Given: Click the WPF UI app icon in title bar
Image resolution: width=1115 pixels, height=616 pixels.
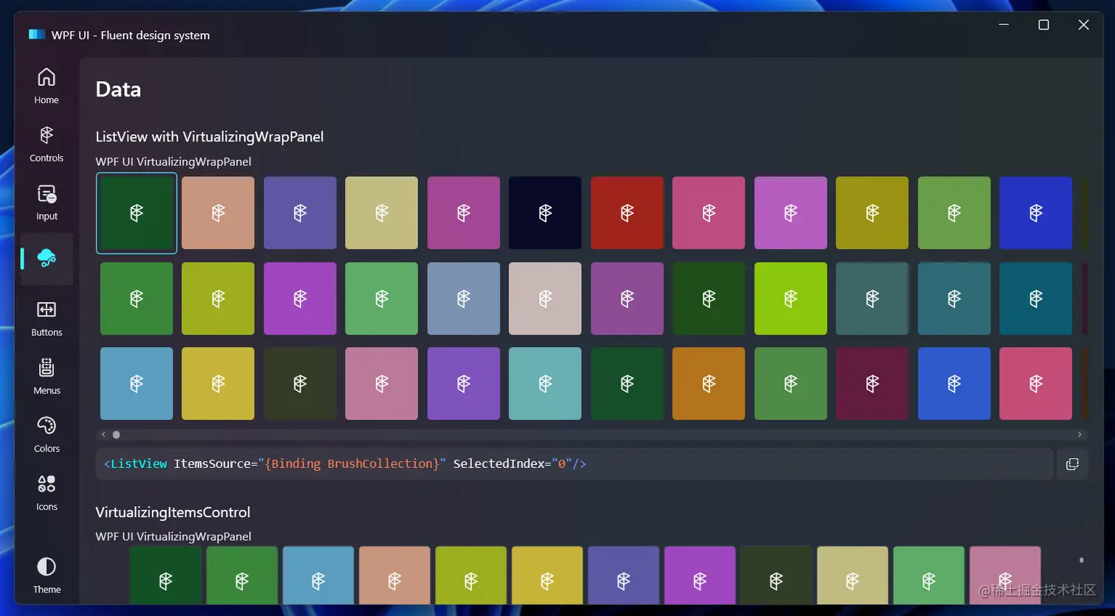Looking at the screenshot, I should [x=35, y=34].
